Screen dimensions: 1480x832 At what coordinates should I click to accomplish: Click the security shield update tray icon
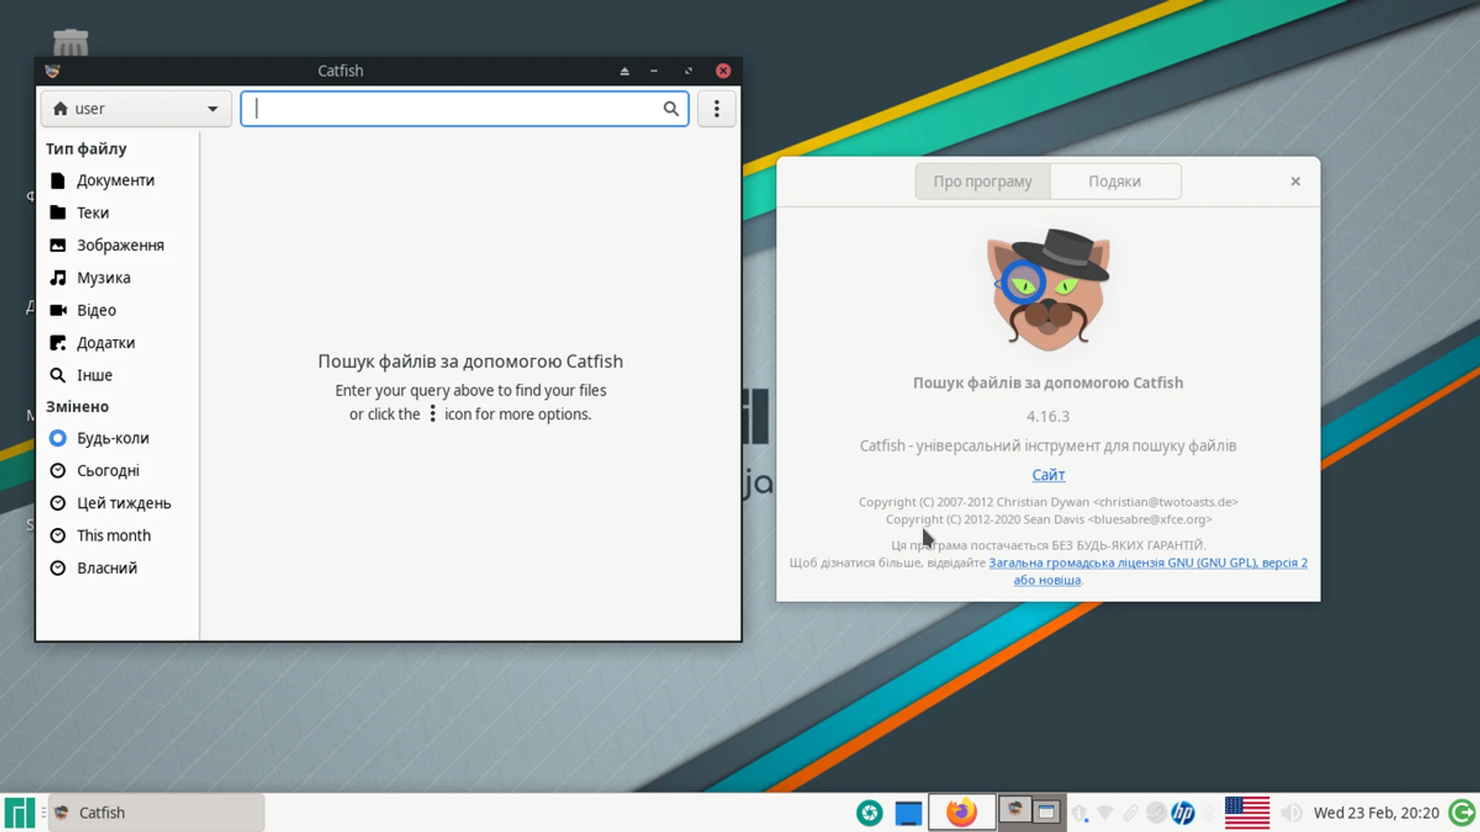pyautogui.click(x=1080, y=813)
